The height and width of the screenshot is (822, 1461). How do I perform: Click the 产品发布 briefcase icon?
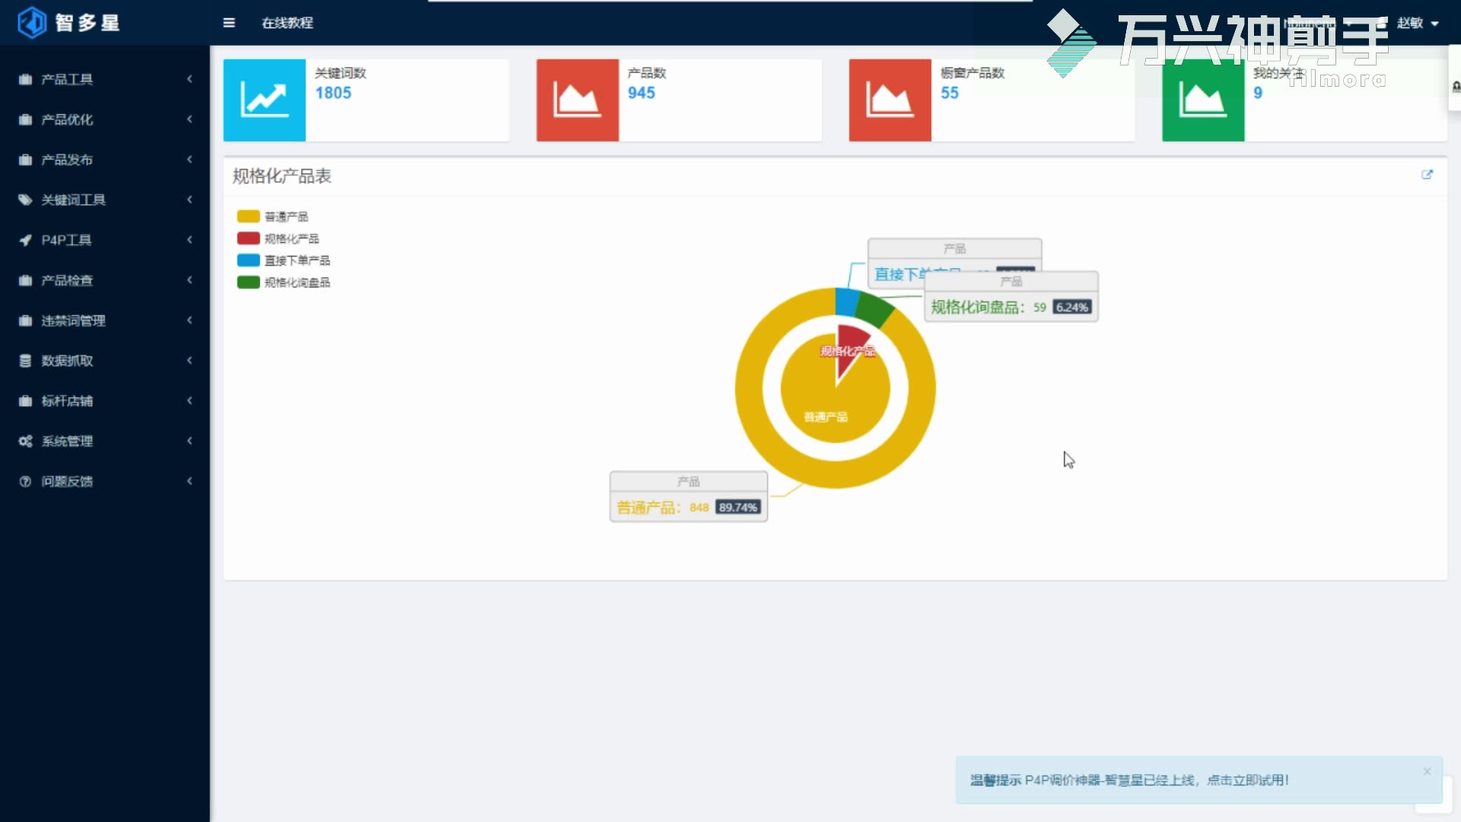26,160
